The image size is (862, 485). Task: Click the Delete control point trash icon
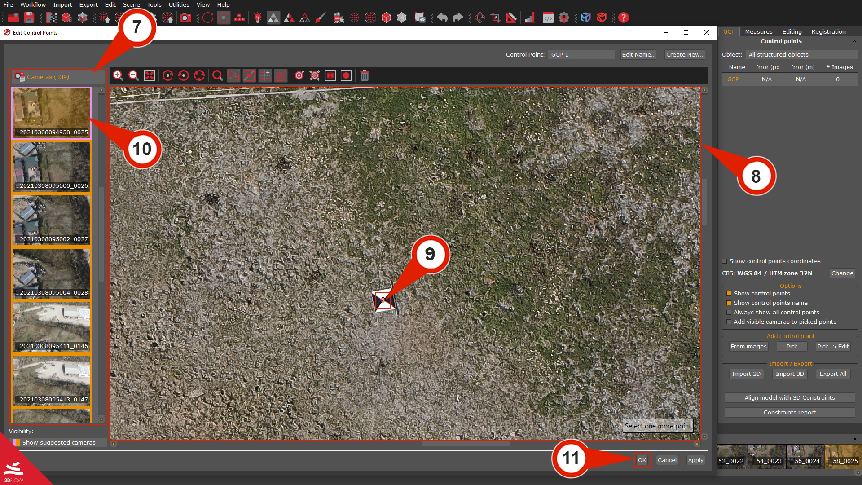pyautogui.click(x=364, y=75)
